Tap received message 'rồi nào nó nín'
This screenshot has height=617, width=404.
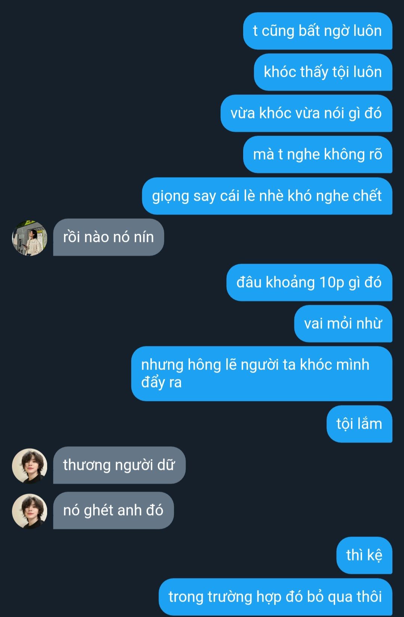click(108, 237)
